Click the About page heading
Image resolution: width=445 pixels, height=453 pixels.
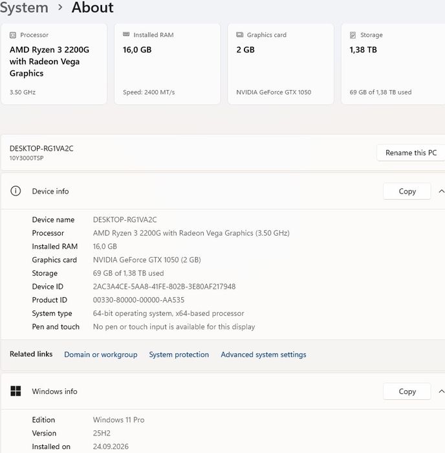[92, 8]
